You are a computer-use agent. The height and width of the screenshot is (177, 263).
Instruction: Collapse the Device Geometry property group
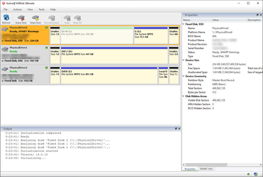point(183,76)
